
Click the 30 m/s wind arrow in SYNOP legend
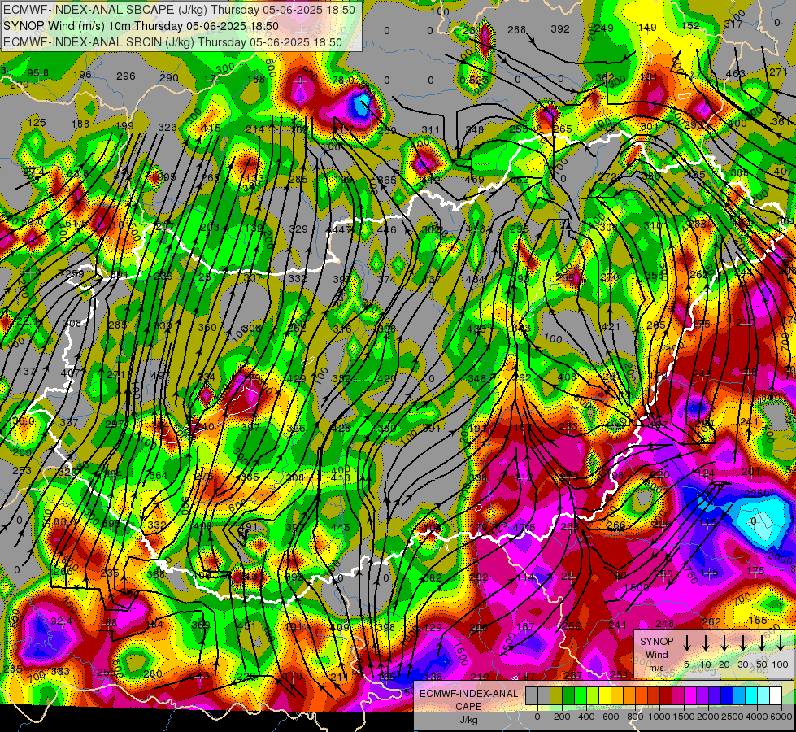pos(742,643)
